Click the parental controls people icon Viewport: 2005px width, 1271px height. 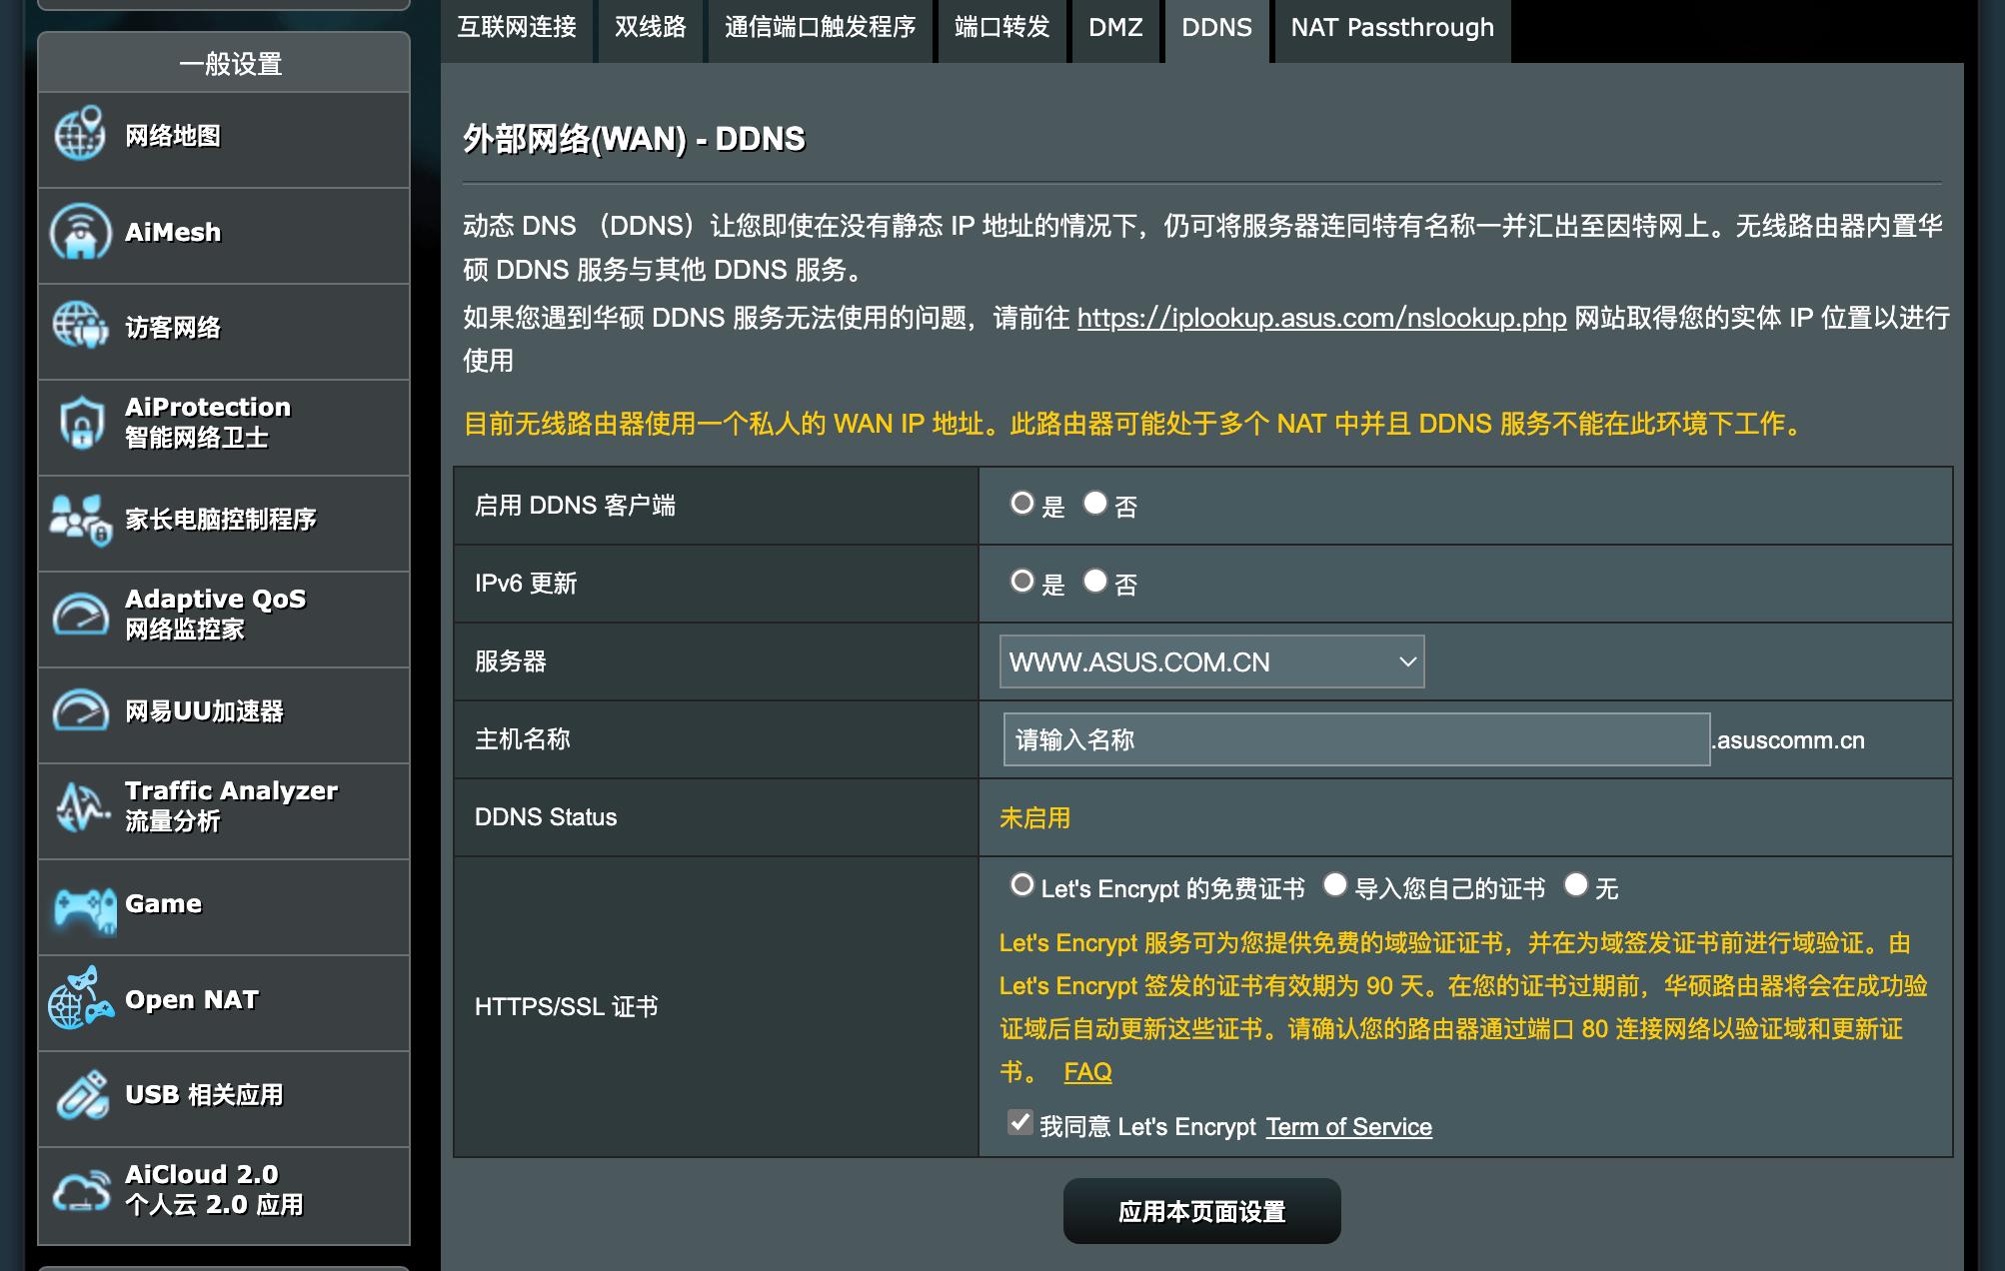(x=80, y=520)
